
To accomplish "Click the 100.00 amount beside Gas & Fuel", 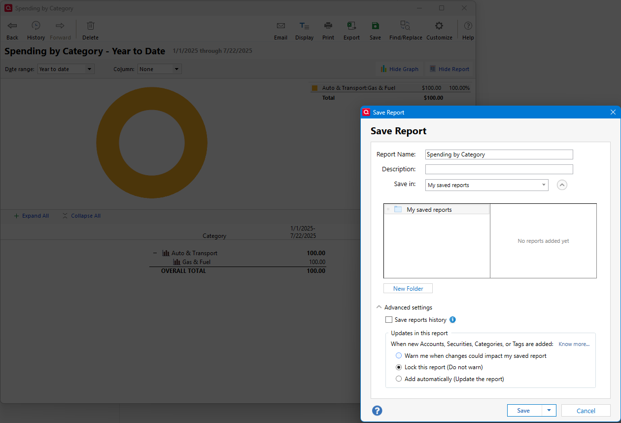I will click(317, 262).
